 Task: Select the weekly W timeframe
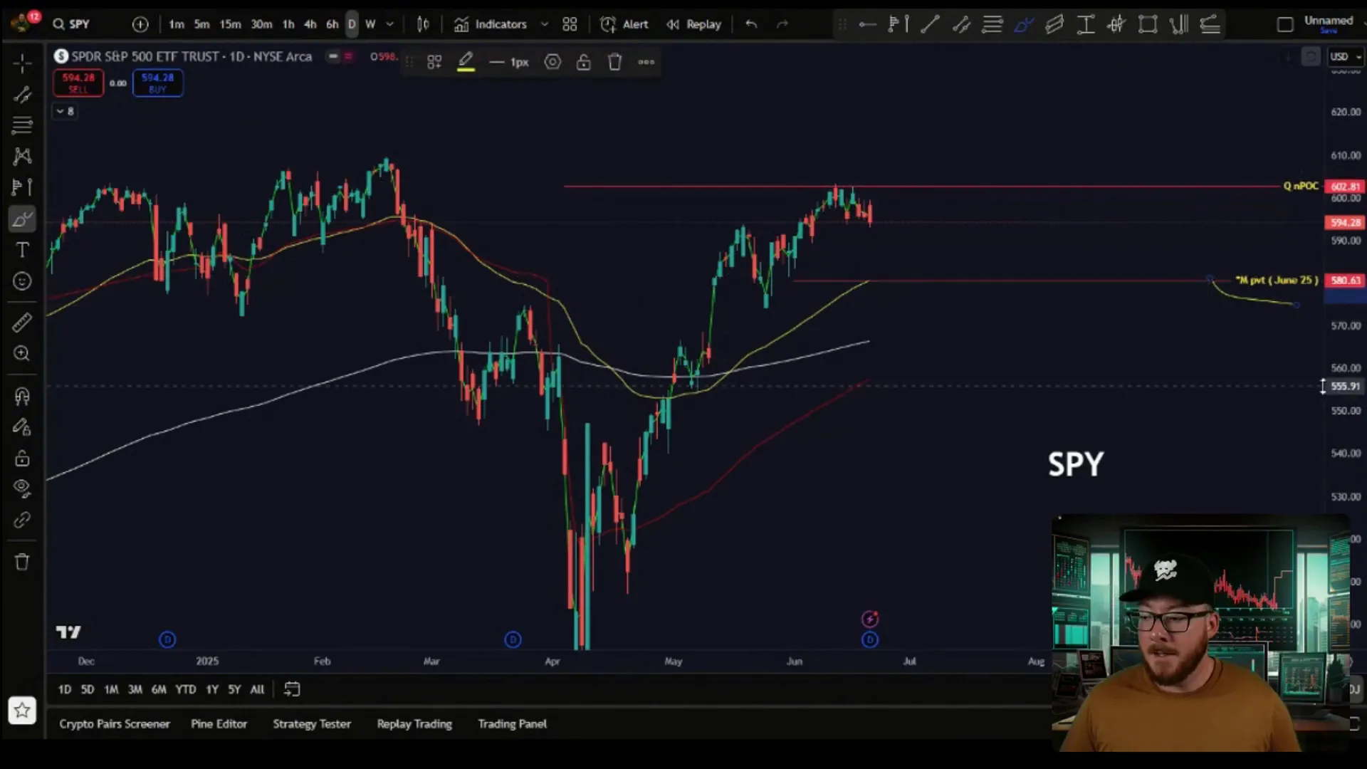(x=370, y=24)
